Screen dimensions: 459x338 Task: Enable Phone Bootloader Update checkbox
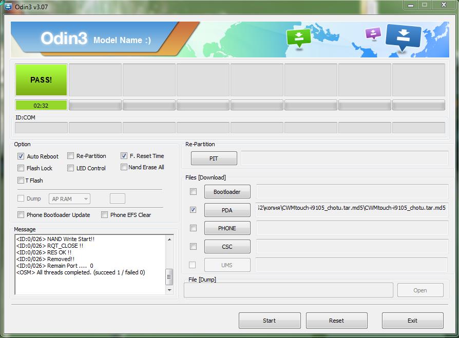(x=21, y=215)
